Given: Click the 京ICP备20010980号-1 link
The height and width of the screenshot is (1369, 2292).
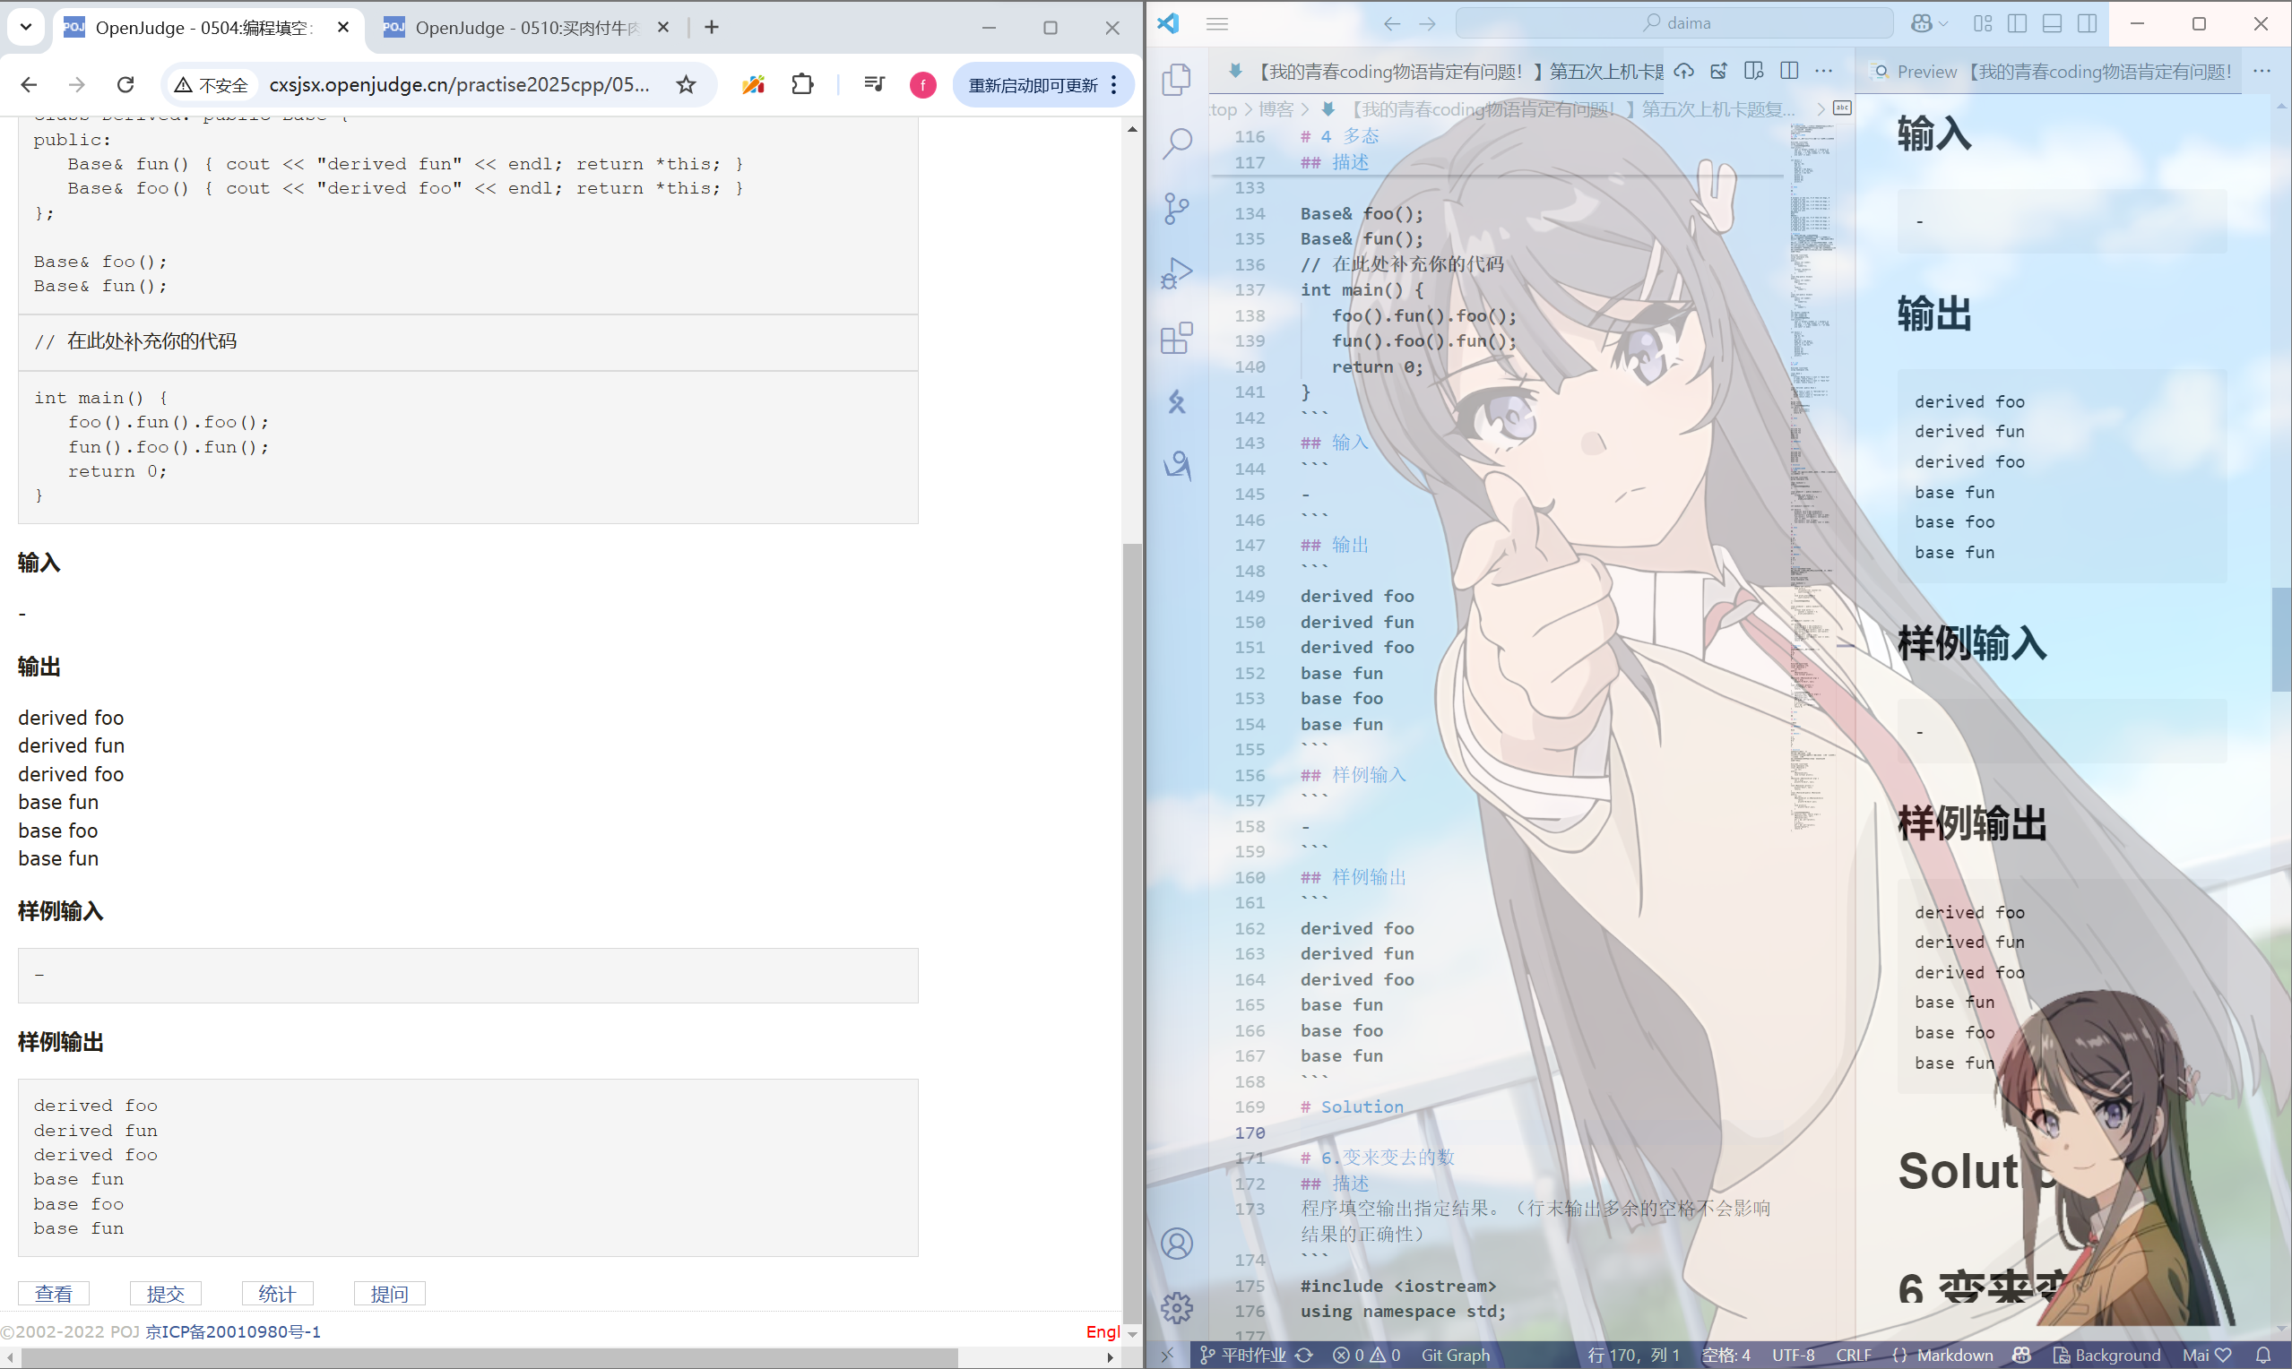Looking at the screenshot, I should tap(231, 1331).
